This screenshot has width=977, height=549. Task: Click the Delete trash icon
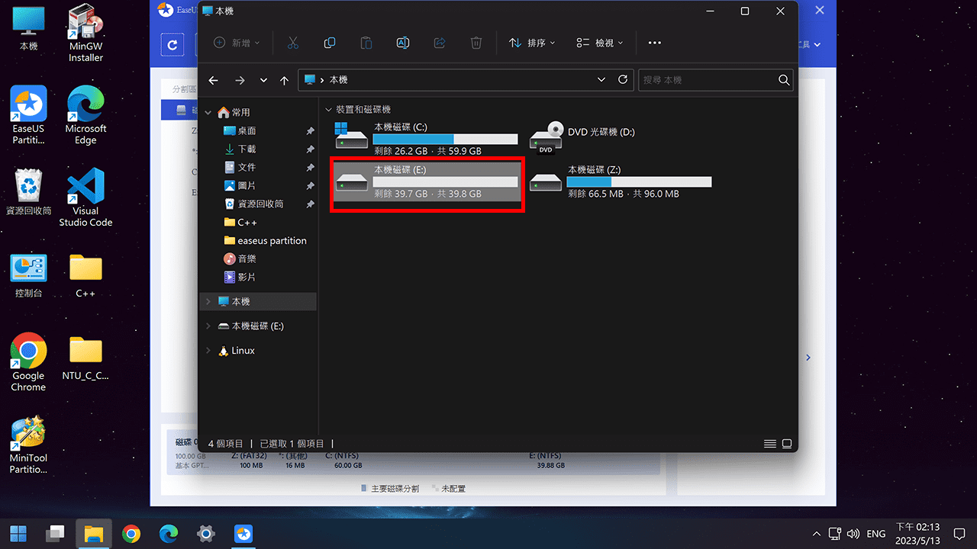[x=476, y=43]
